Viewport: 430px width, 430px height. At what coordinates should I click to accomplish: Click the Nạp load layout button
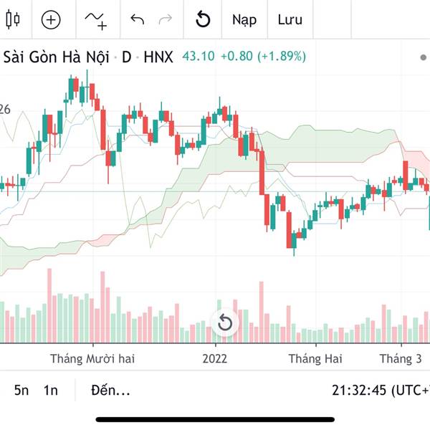(244, 20)
